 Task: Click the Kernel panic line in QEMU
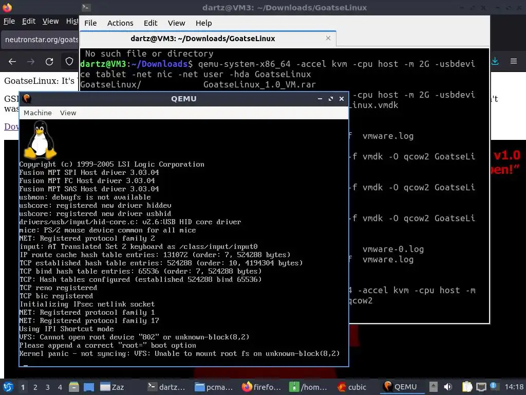(x=179, y=353)
